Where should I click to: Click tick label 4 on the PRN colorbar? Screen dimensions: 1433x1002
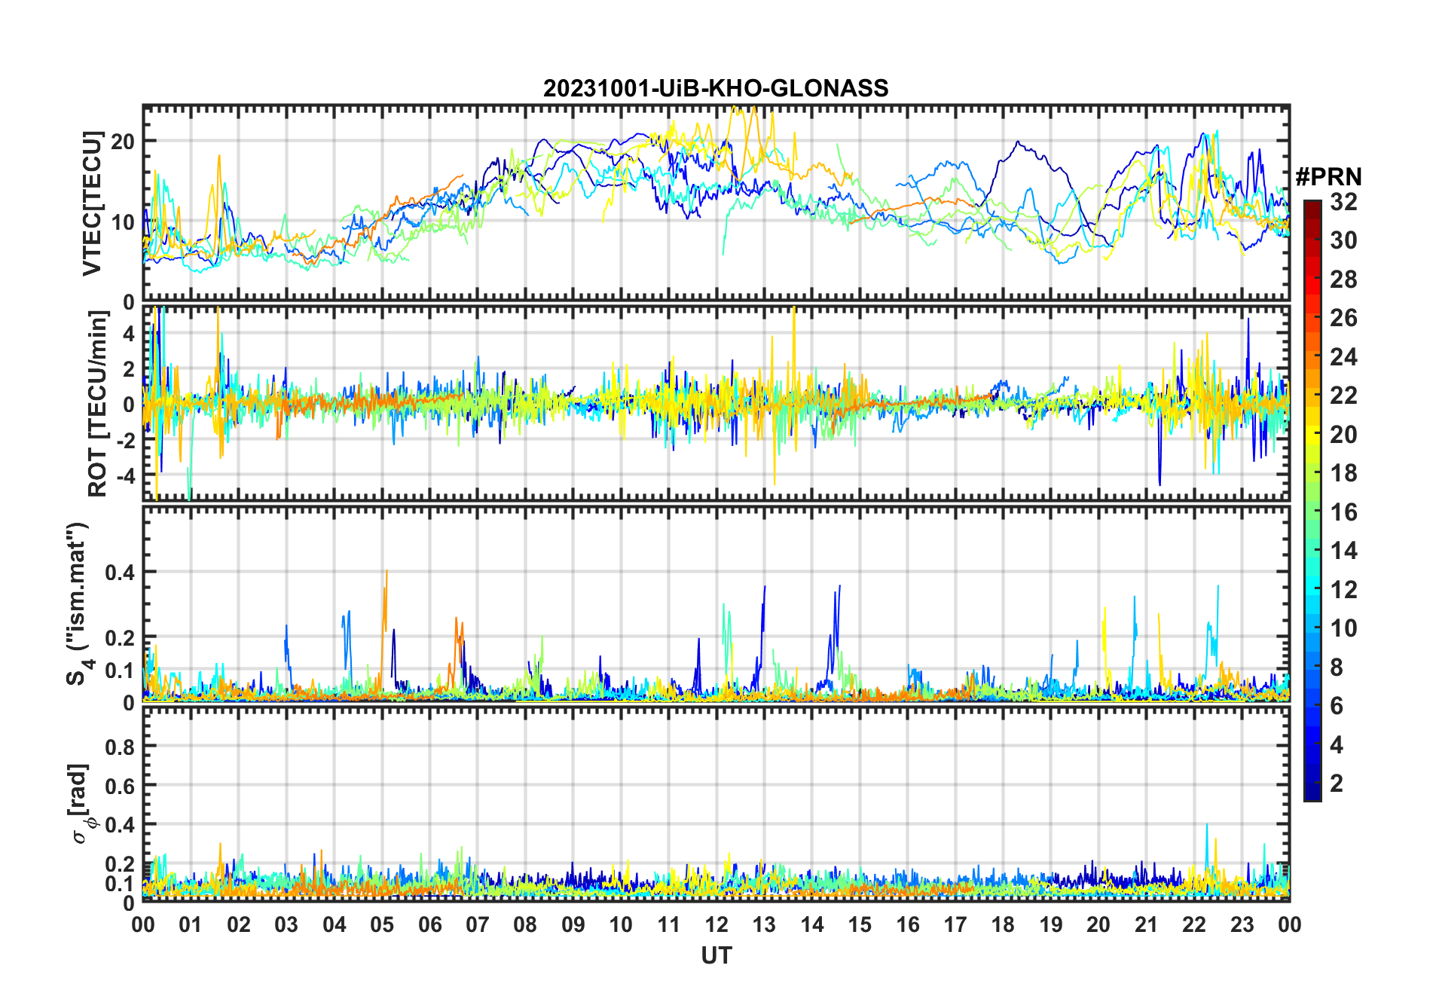tap(1337, 745)
